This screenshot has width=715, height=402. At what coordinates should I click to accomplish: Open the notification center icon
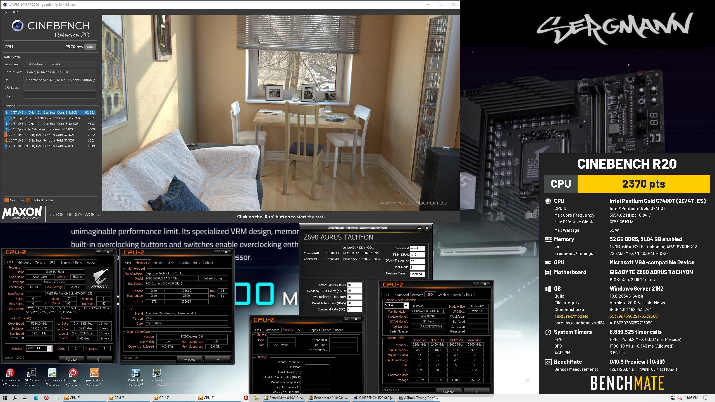tap(706, 398)
